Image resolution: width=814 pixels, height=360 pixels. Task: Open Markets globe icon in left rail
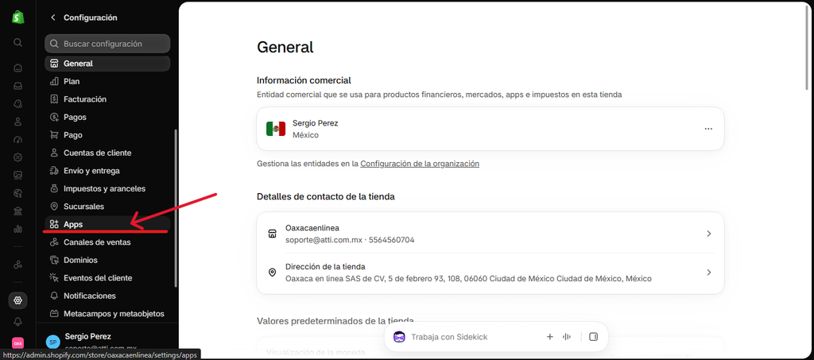[18, 193]
